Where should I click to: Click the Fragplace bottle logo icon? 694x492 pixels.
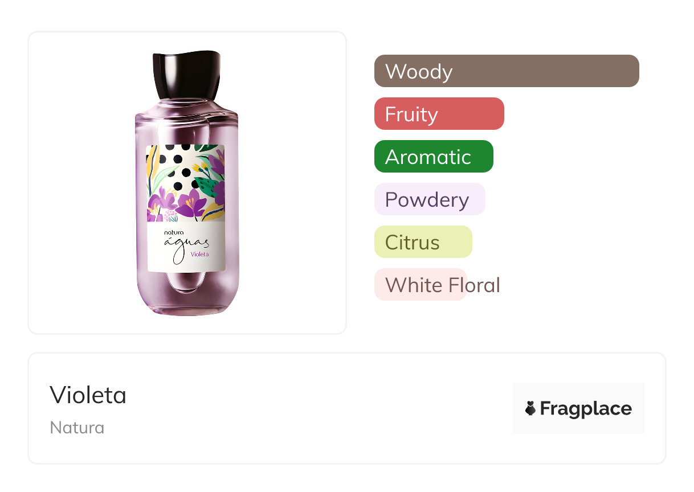click(x=530, y=408)
